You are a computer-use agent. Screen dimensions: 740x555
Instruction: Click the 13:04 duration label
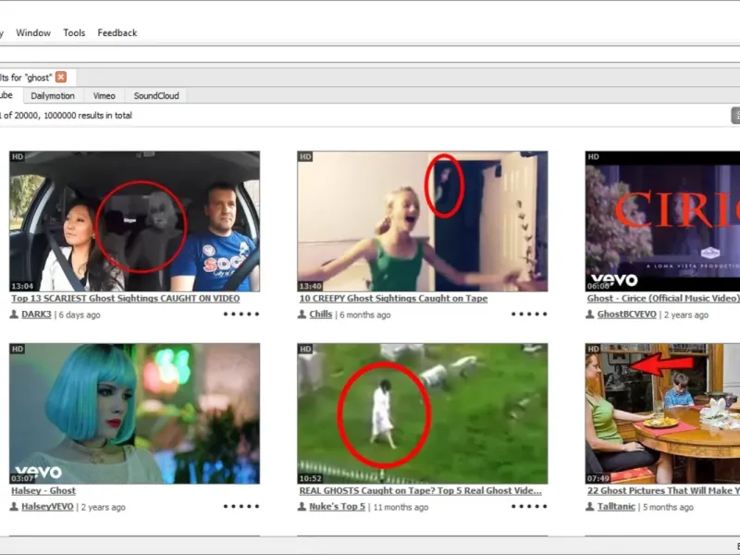point(22,286)
